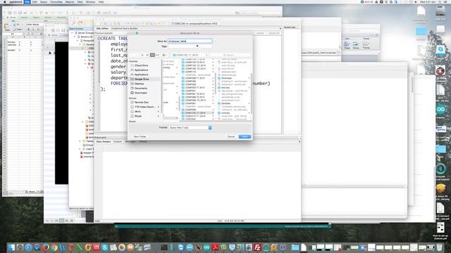Screen dimensions: 451x253
Task: Open the Format dropdown
Action: pos(190,127)
